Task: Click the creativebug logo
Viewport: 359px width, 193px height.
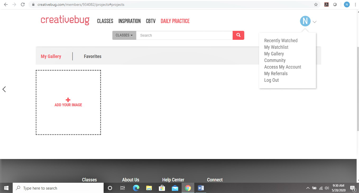Action: (65, 21)
